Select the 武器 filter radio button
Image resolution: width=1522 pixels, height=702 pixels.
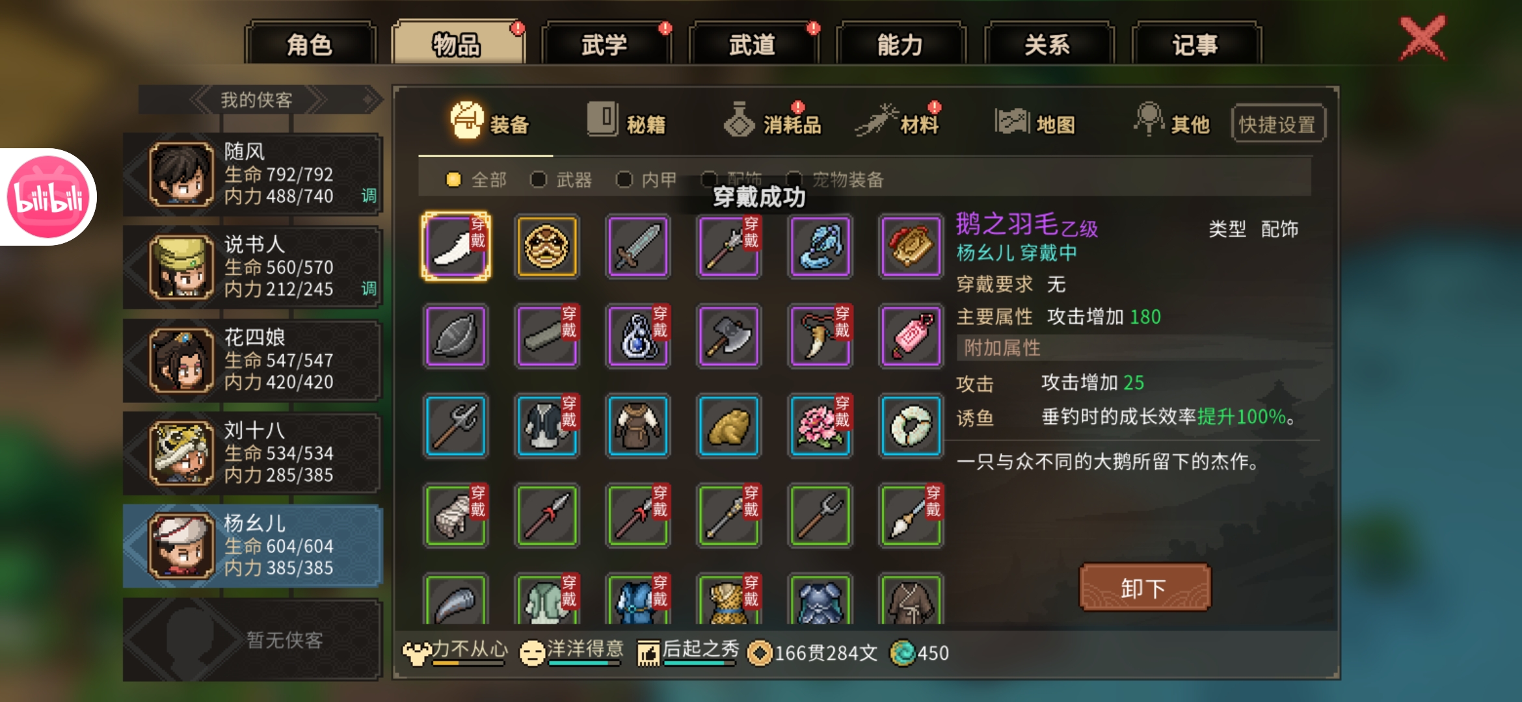pyautogui.click(x=539, y=179)
